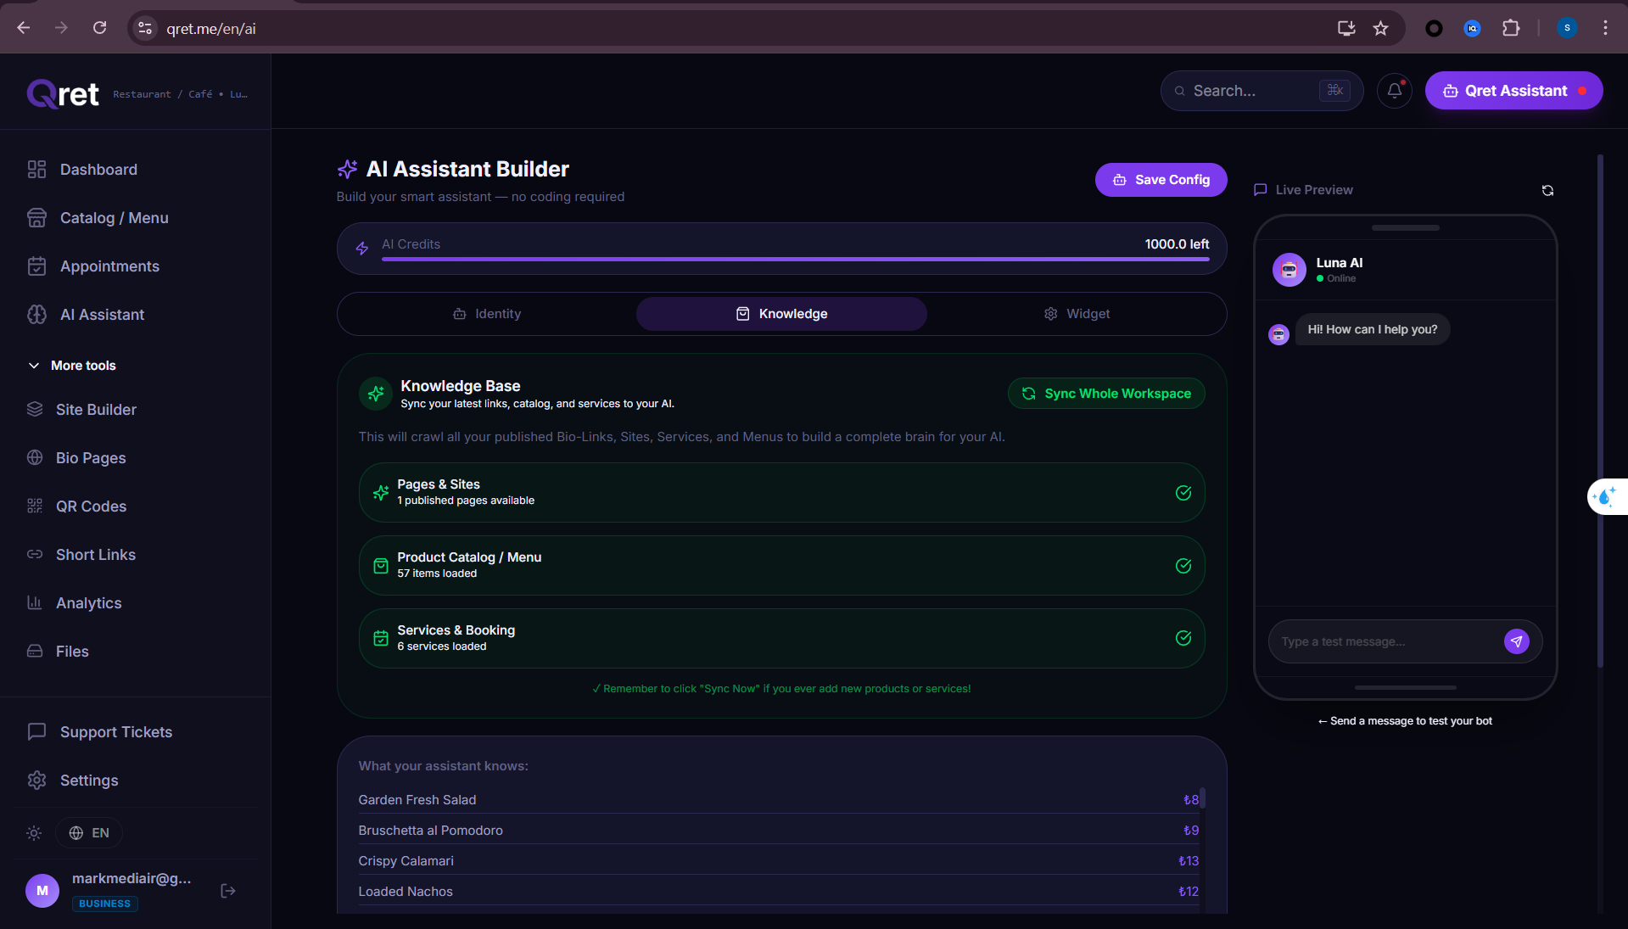Open Support Tickets
The image size is (1628, 929).
[x=115, y=732]
